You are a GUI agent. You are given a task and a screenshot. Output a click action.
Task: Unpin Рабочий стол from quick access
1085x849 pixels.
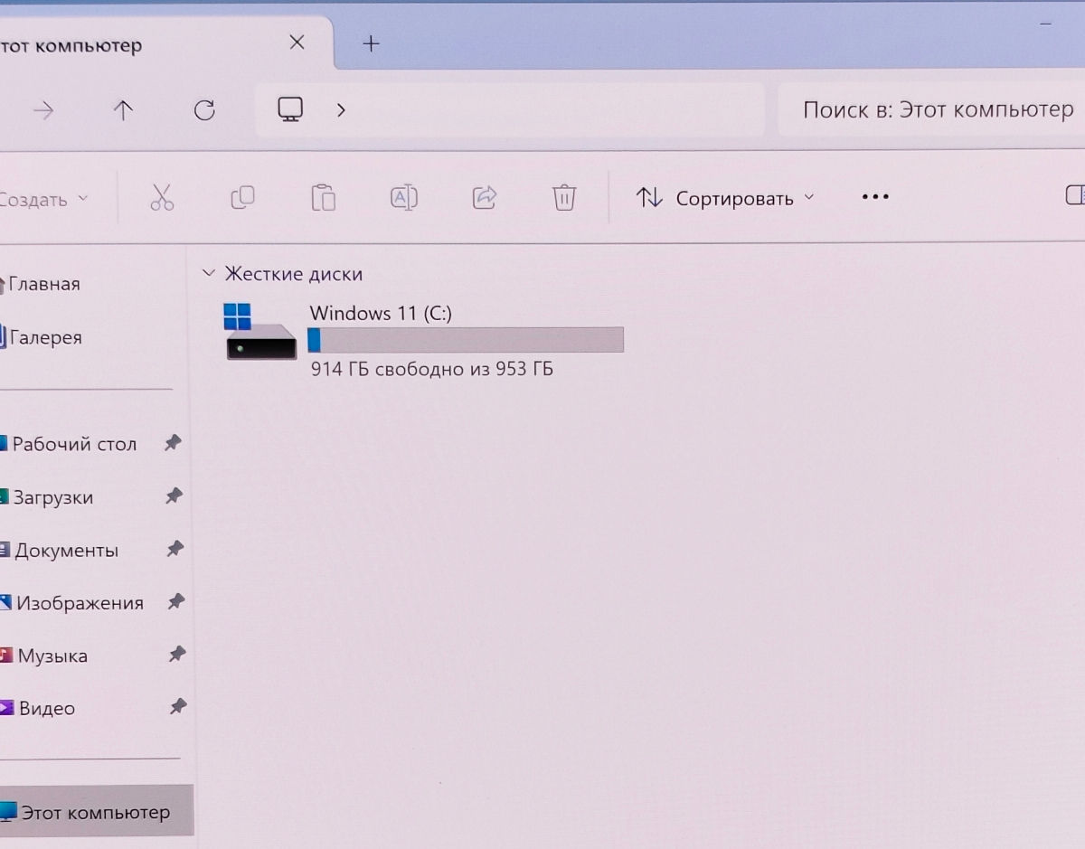[x=173, y=443]
